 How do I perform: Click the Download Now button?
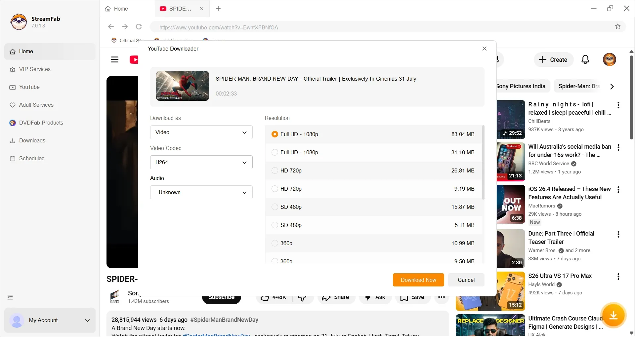click(x=418, y=280)
